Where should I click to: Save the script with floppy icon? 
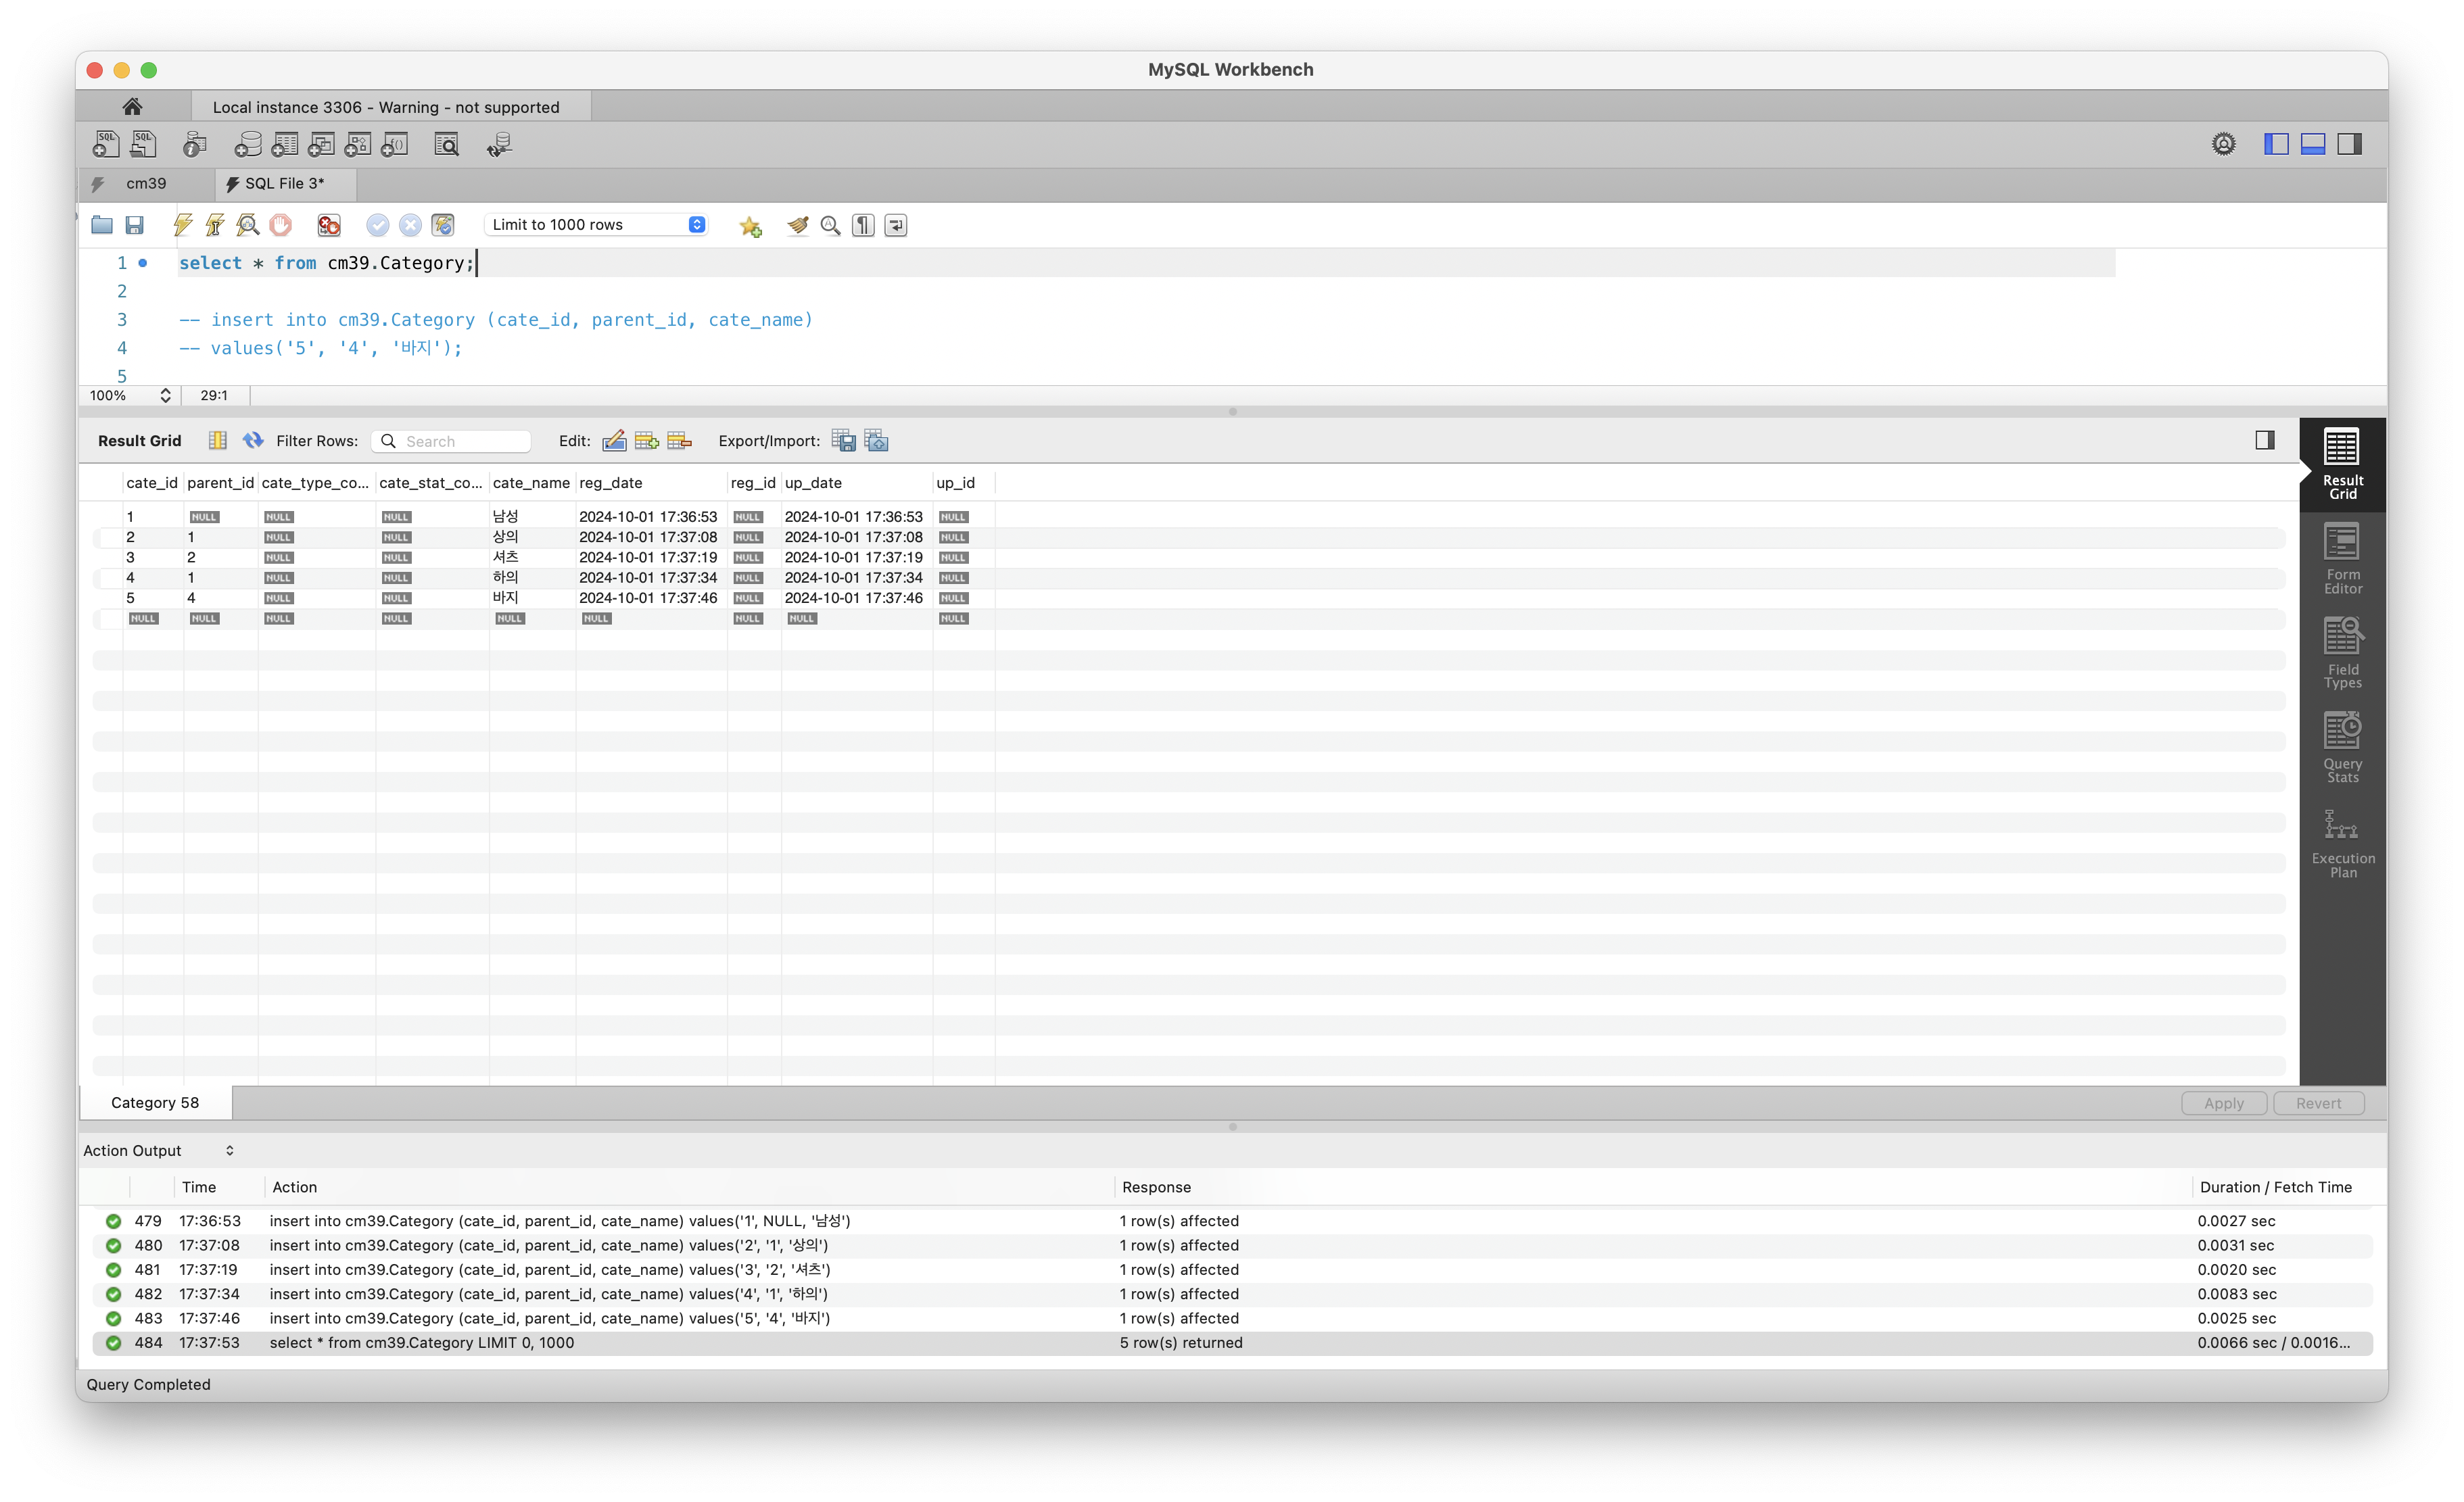point(135,225)
